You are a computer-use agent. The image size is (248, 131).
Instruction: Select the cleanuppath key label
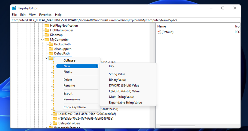point(63,49)
